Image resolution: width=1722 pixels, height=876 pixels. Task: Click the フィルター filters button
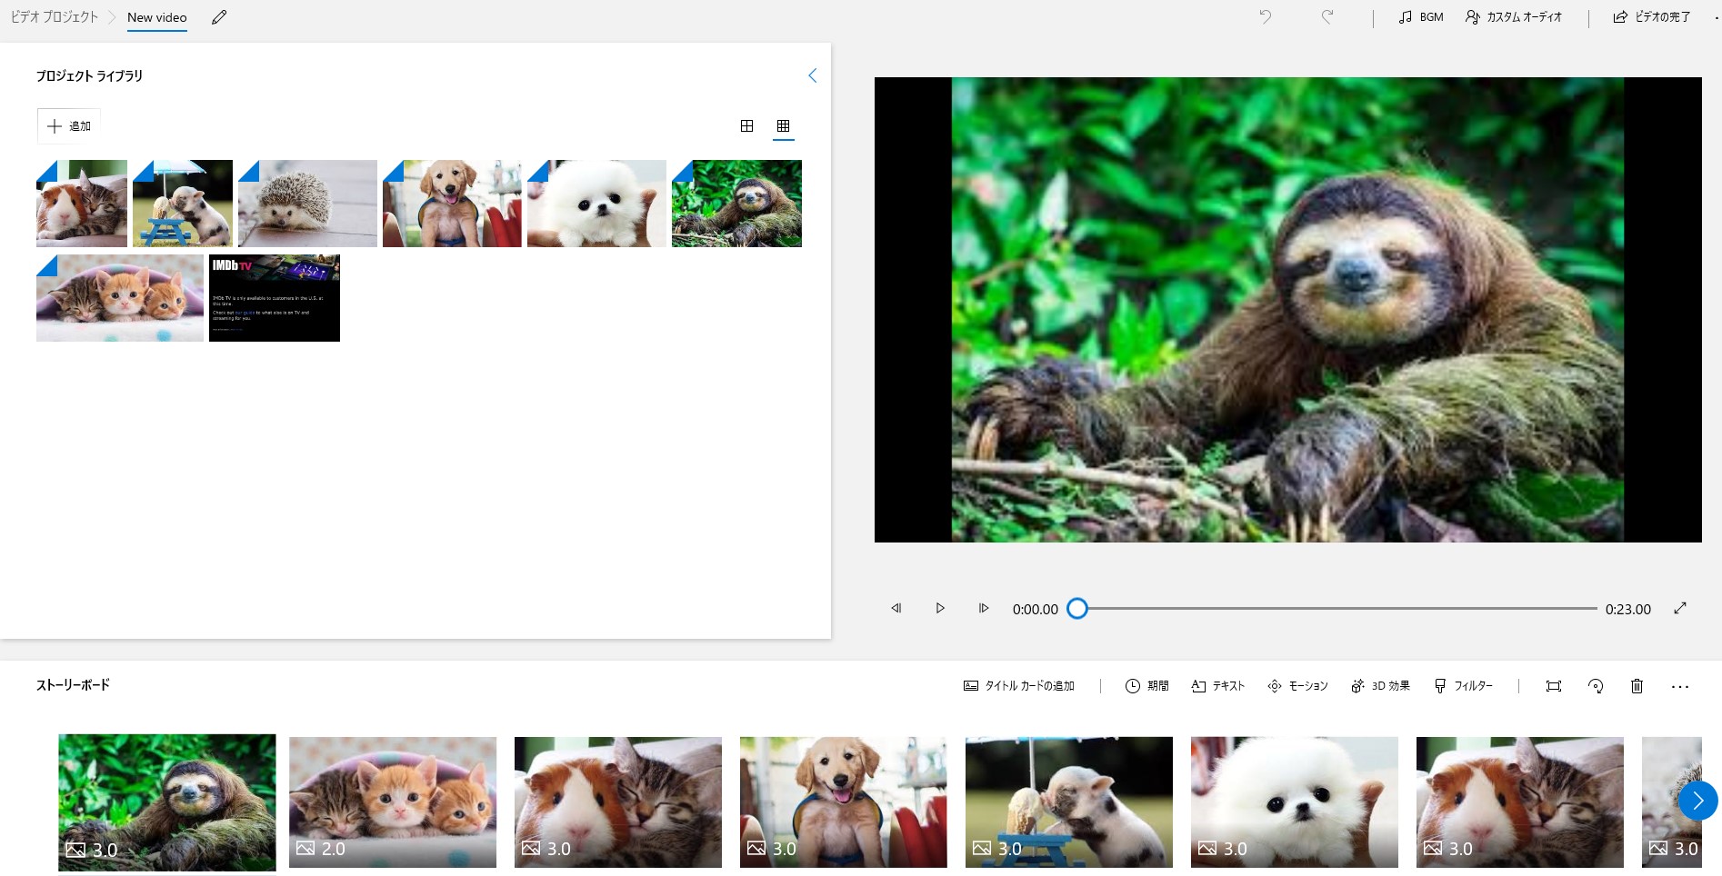coord(1463,686)
